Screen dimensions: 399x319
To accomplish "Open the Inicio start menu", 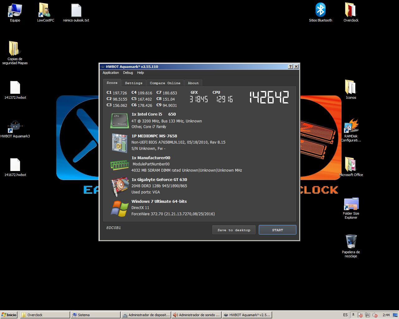I will click(x=9, y=315).
